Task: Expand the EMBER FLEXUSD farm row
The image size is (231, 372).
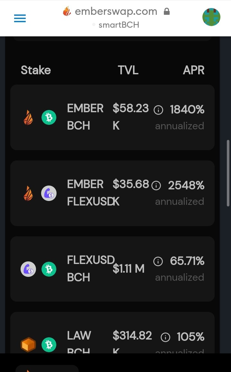Action: 112,193
